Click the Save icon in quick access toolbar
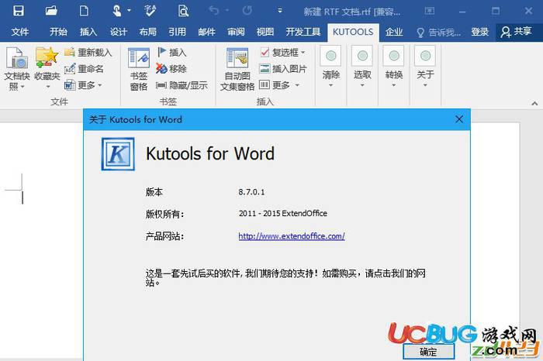 (x=19, y=11)
